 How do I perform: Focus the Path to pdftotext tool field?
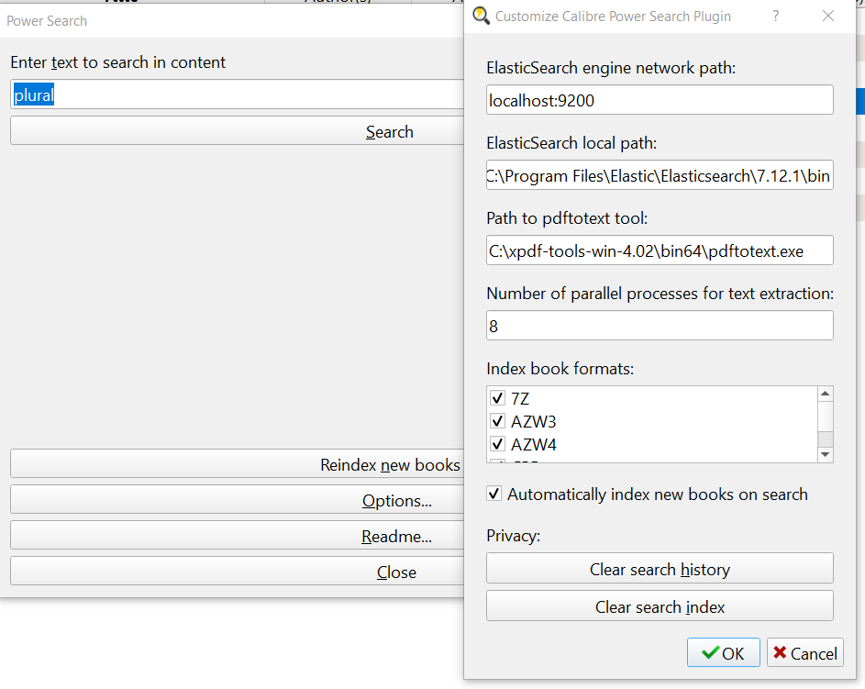[x=660, y=250]
